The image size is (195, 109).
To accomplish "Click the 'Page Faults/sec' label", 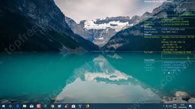I will (151, 32).
